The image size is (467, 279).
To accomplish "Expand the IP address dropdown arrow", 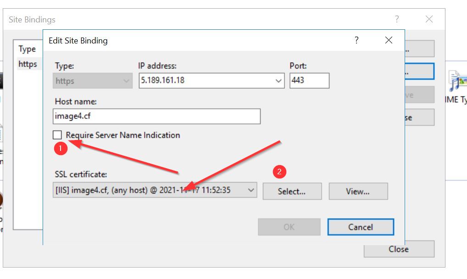I will [x=279, y=81].
